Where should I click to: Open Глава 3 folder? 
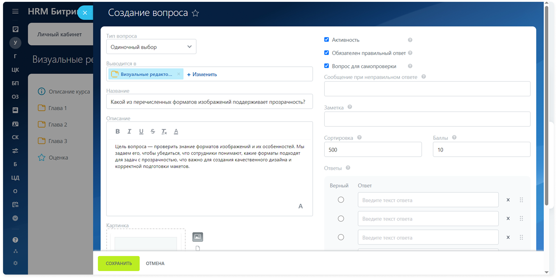pos(52,141)
